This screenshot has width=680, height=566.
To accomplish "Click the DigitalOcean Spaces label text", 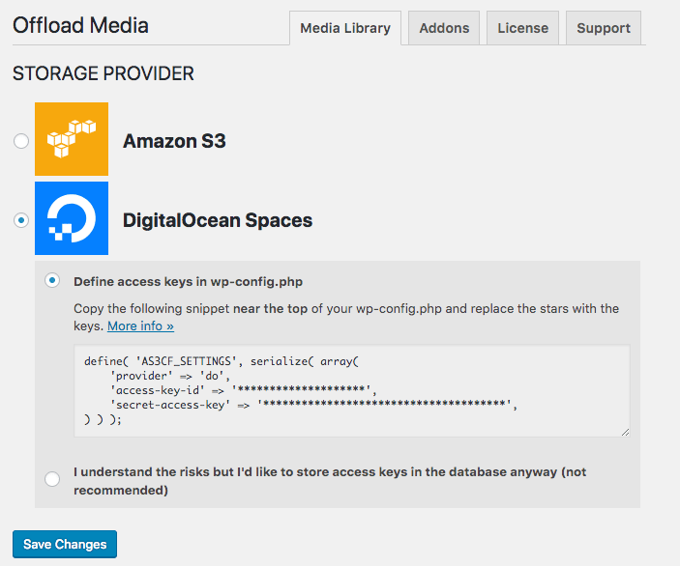I will [218, 220].
